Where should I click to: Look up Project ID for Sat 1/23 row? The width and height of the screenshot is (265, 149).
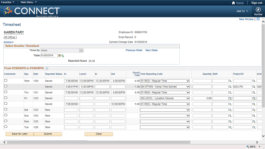pyautogui.click(x=254, y=110)
